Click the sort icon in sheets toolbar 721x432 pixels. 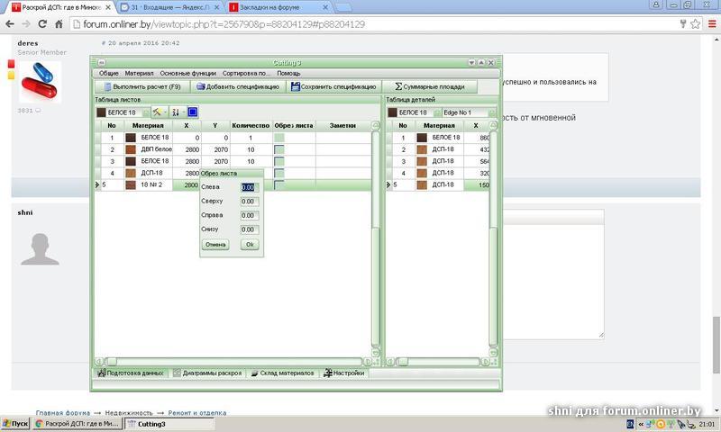[176, 112]
